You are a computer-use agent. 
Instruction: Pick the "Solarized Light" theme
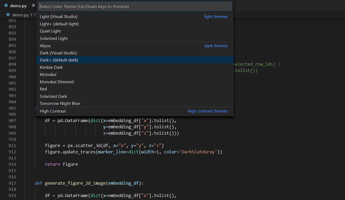53,38
